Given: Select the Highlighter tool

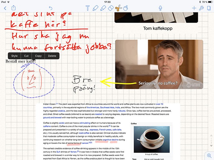Looking at the screenshot, I should click(103, 8).
